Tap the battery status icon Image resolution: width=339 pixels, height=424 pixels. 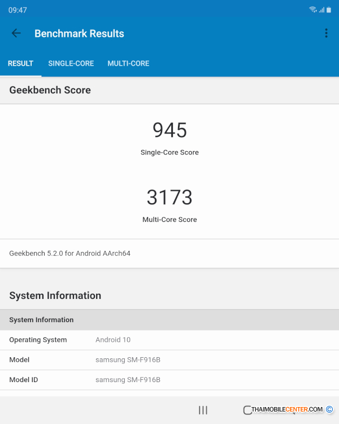[329, 10]
